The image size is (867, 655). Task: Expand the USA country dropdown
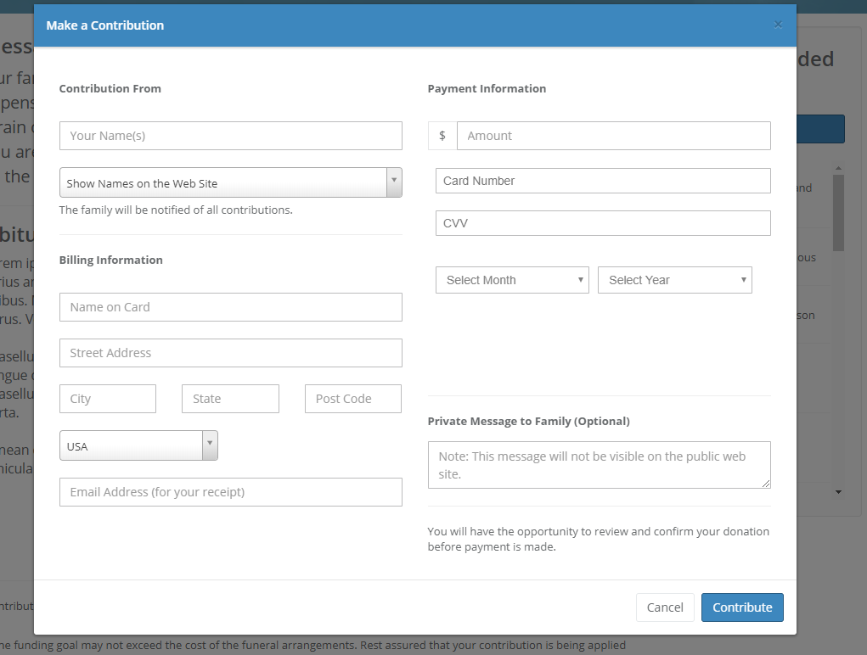coord(138,445)
